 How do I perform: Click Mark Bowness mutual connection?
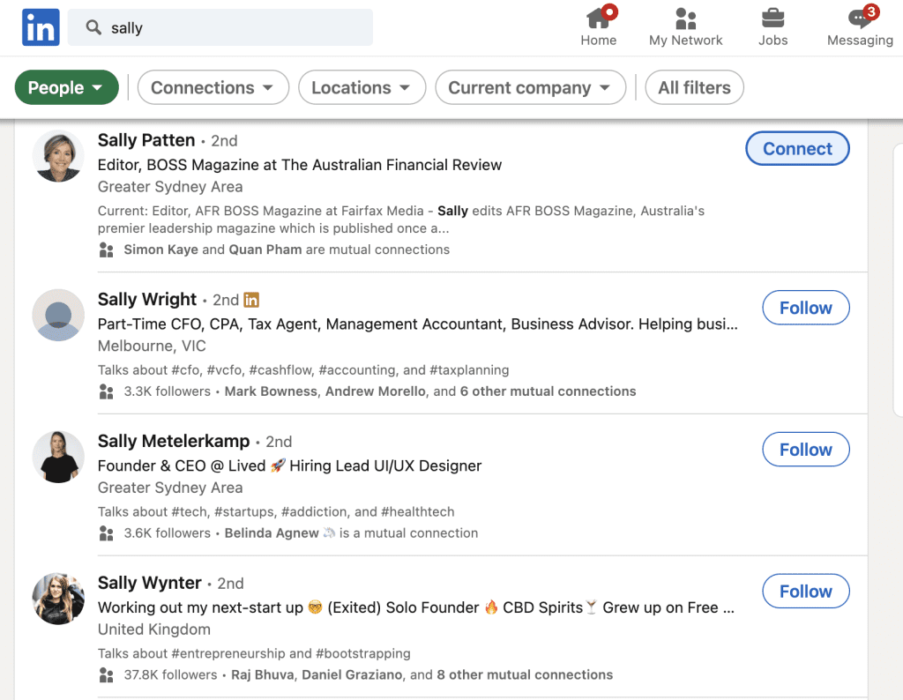coord(271,391)
